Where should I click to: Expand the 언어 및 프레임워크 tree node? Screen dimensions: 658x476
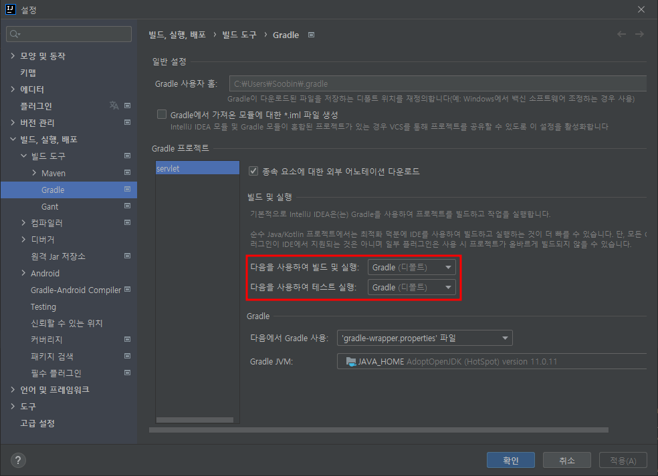[x=13, y=390]
